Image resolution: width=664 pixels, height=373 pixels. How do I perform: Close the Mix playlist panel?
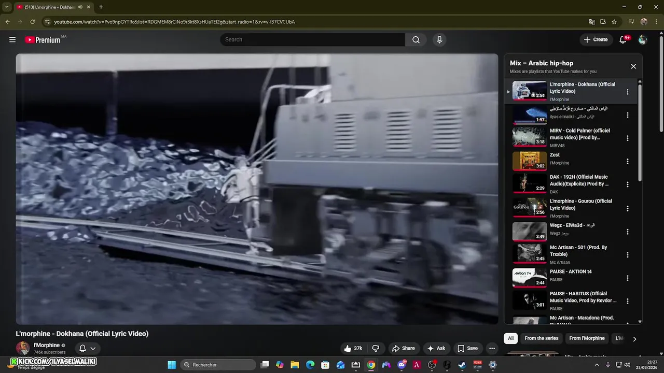(x=633, y=66)
